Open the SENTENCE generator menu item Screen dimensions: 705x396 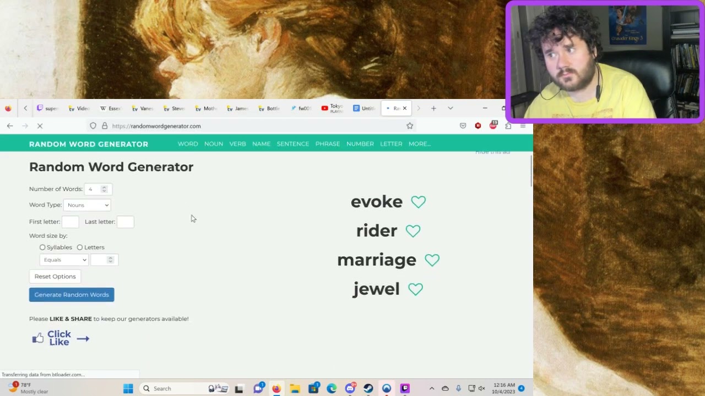(293, 144)
